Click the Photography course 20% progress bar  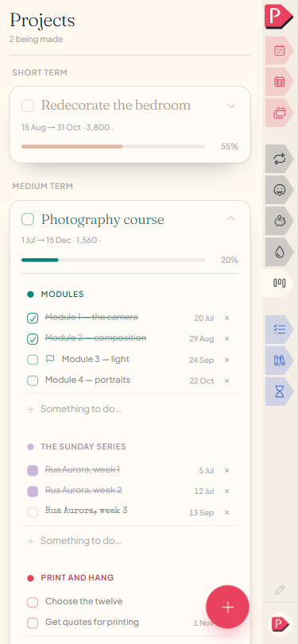click(x=113, y=260)
